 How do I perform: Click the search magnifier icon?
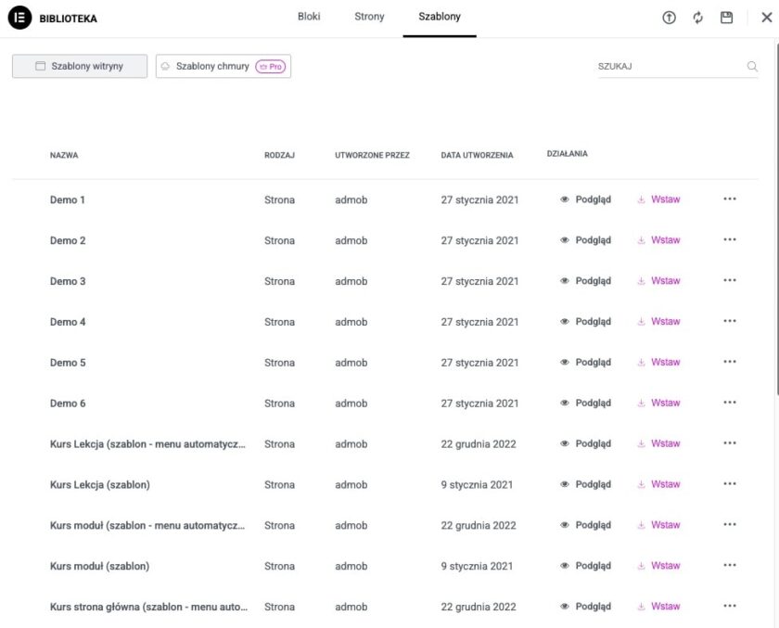[752, 66]
